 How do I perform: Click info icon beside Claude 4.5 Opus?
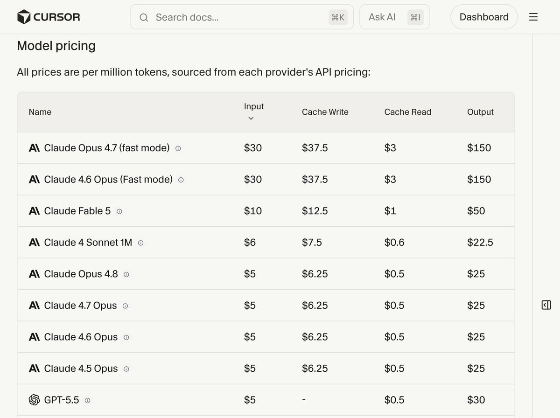tap(126, 369)
